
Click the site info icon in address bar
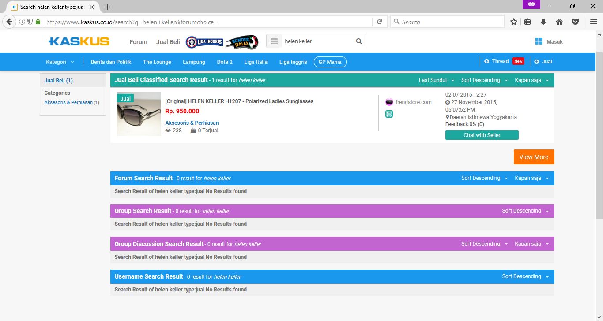[x=22, y=22]
